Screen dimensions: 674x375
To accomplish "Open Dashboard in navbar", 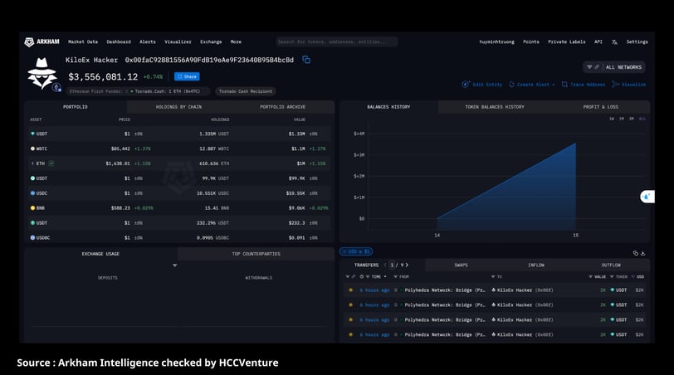I will click(x=119, y=41).
